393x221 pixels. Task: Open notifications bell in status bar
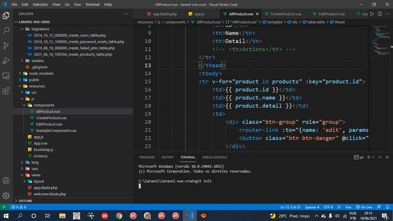click(x=387, y=207)
